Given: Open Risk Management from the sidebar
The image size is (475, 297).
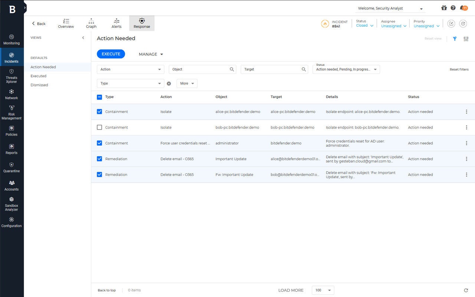Looking at the screenshot, I should click(12, 112).
